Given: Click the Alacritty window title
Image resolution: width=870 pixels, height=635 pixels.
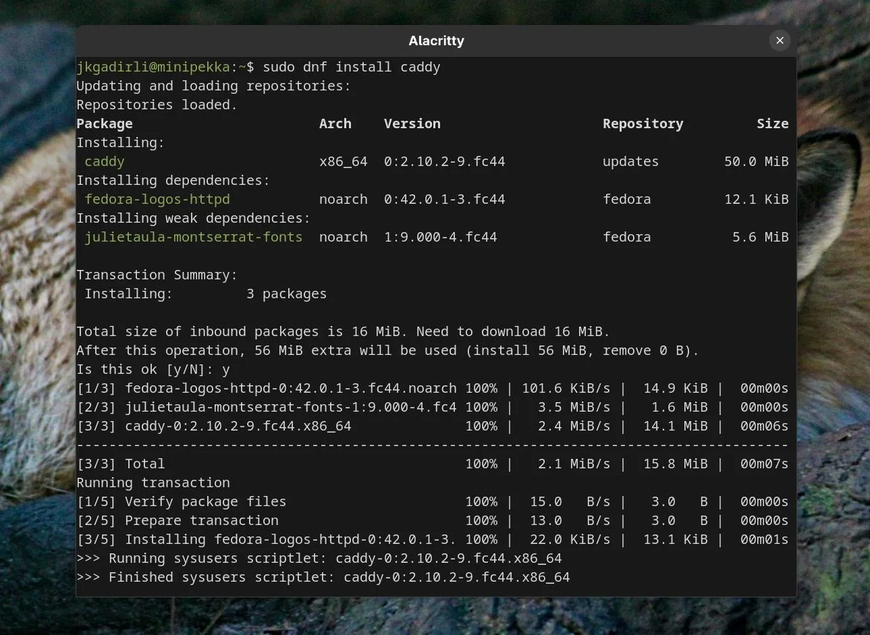Looking at the screenshot, I should [x=436, y=40].
